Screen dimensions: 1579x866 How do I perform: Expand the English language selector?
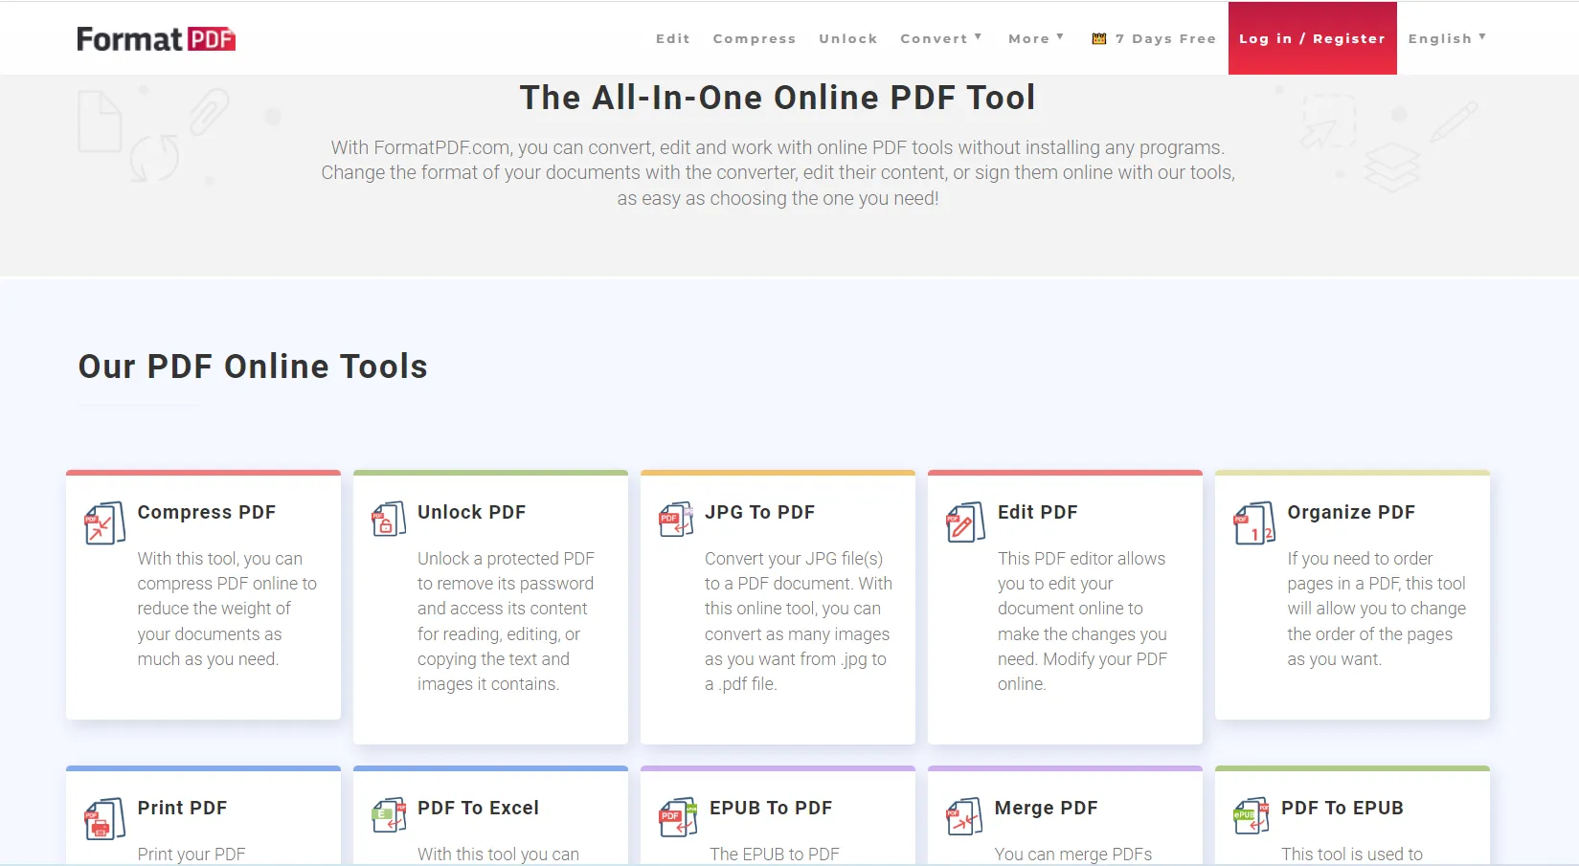tap(1446, 38)
